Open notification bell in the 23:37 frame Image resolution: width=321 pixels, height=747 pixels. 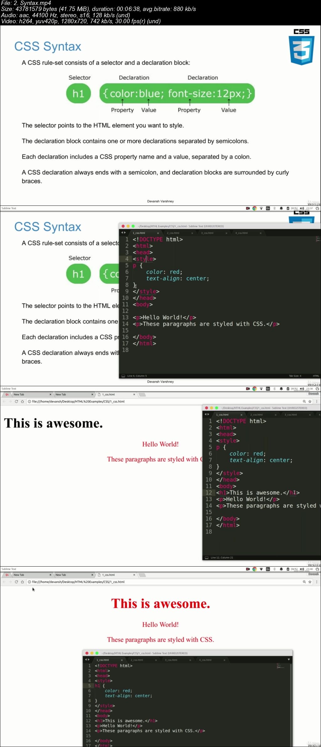pos(281,208)
